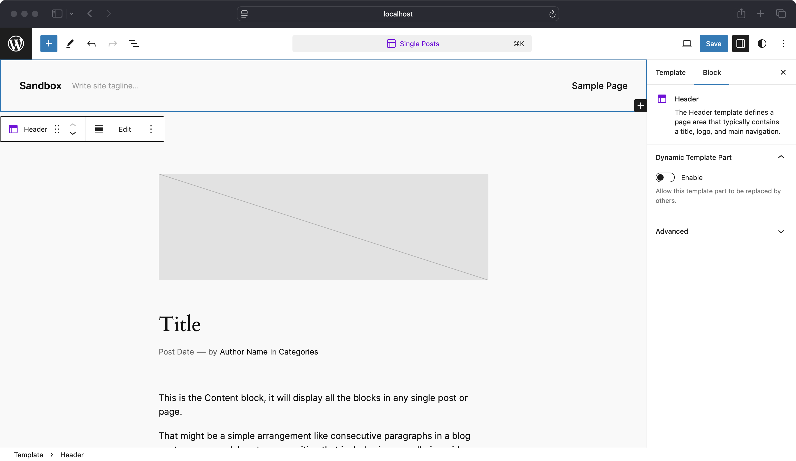Select the Author Name link
This screenshot has width=796, height=461.
click(244, 352)
